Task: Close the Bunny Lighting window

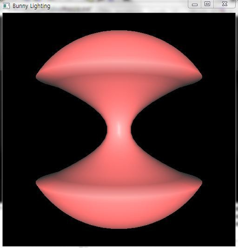Action: point(225,4)
